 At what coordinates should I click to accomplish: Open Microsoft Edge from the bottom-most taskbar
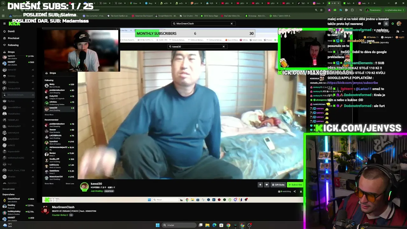pos(214,225)
